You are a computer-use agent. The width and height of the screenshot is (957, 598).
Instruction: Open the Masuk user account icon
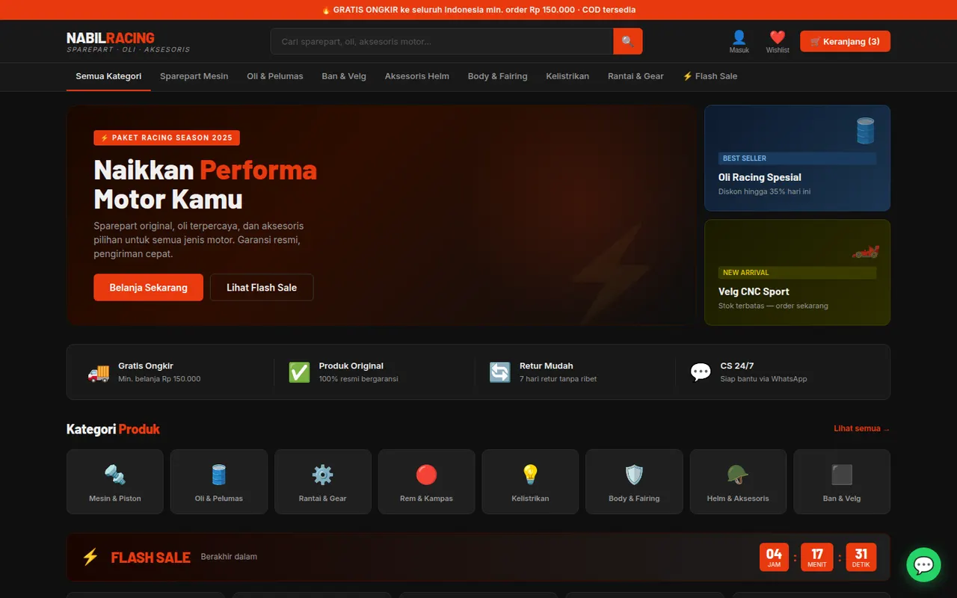point(739,41)
